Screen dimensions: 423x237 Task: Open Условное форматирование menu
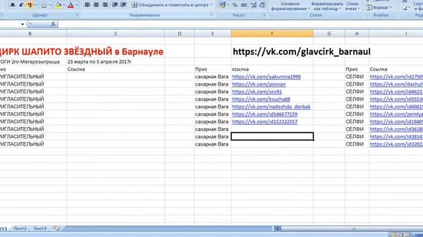coord(290,6)
